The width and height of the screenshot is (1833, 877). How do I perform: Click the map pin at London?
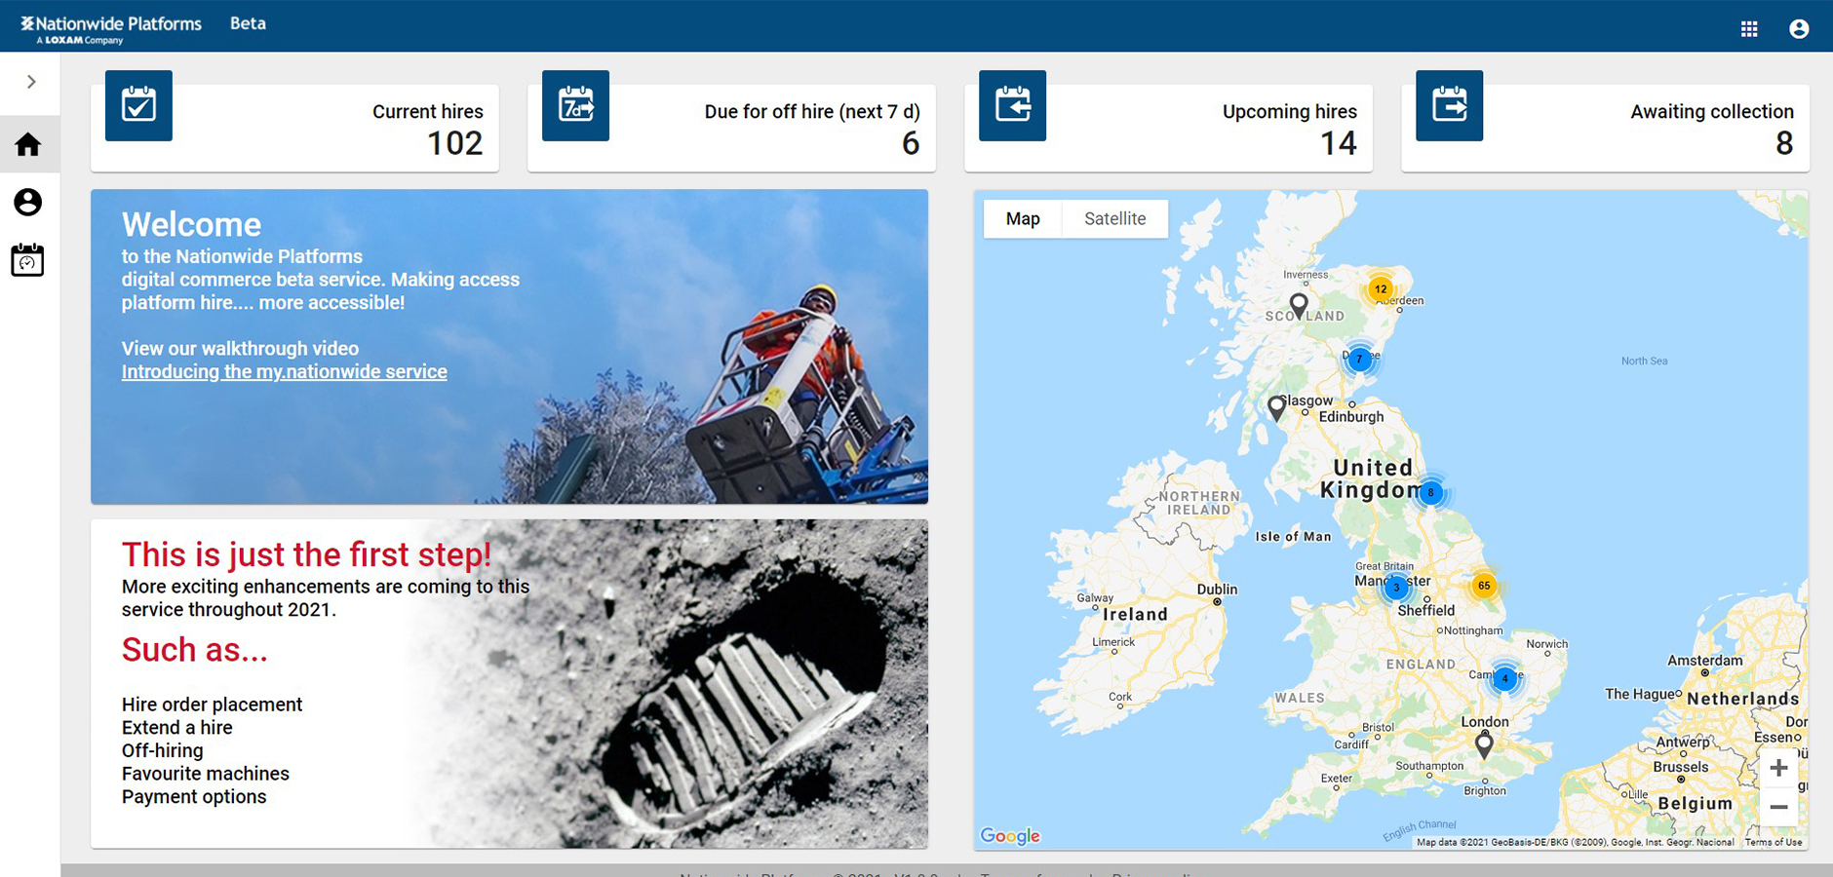pyautogui.click(x=1484, y=746)
